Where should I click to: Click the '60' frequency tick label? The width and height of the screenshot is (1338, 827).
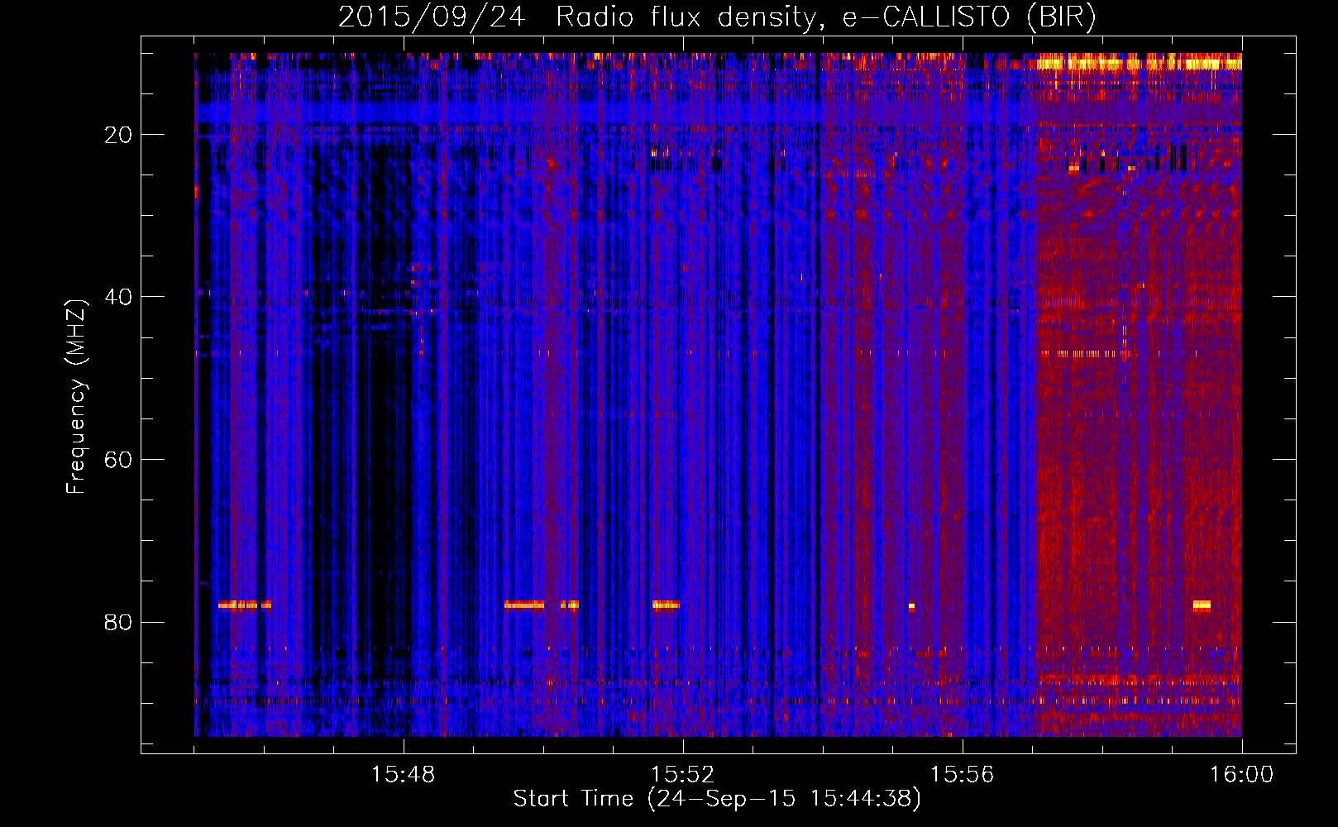coord(119,459)
